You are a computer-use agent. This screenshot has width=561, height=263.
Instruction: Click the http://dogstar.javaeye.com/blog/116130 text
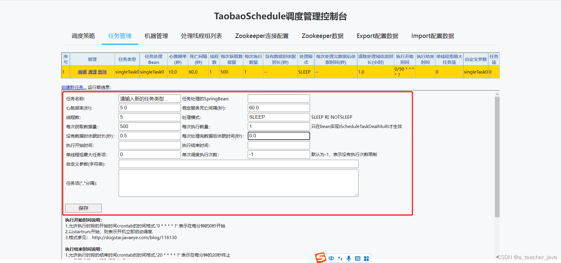tap(134, 238)
